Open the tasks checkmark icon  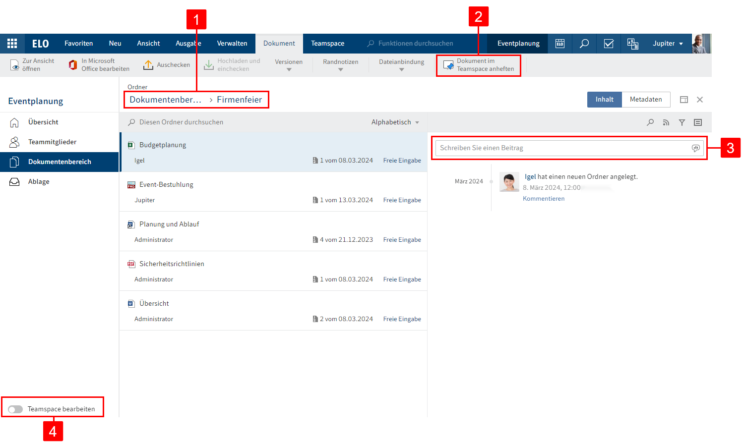(x=609, y=44)
